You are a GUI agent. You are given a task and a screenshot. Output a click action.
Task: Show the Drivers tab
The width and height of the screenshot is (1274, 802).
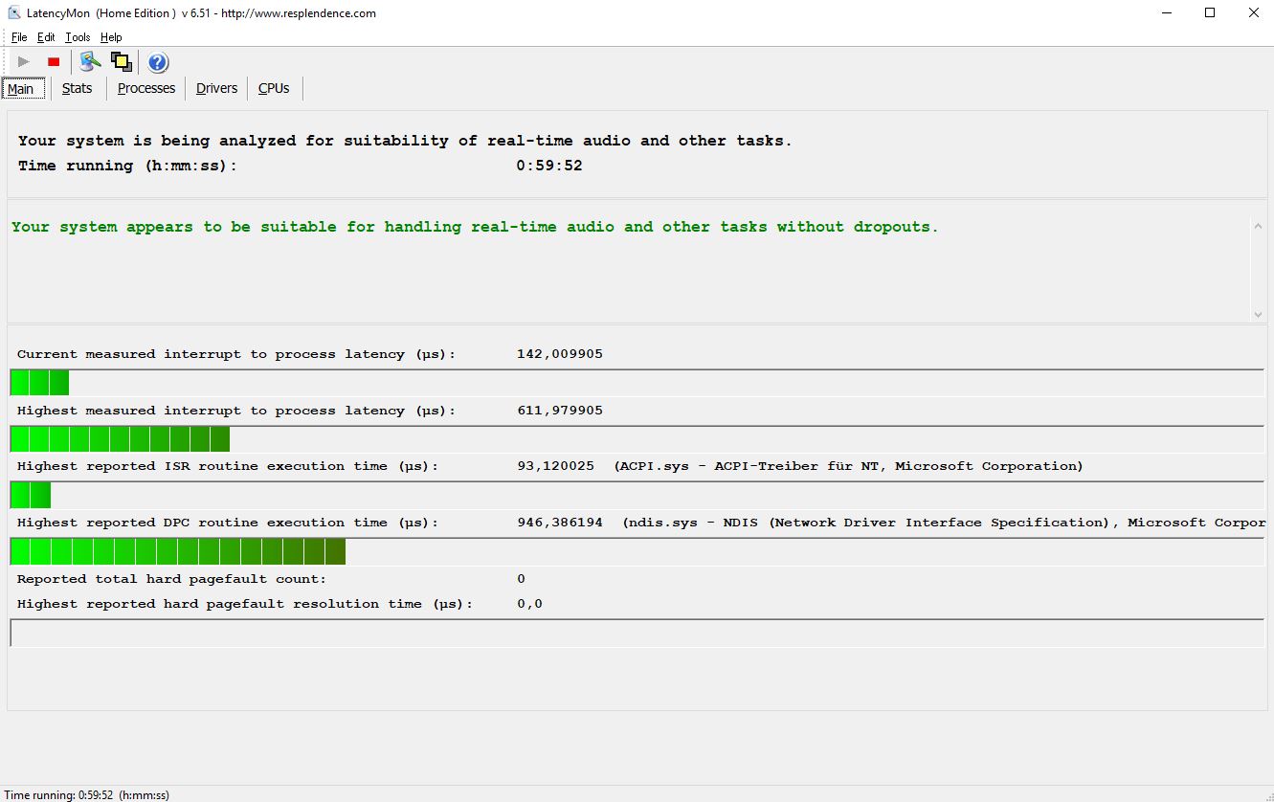point(216,88)
